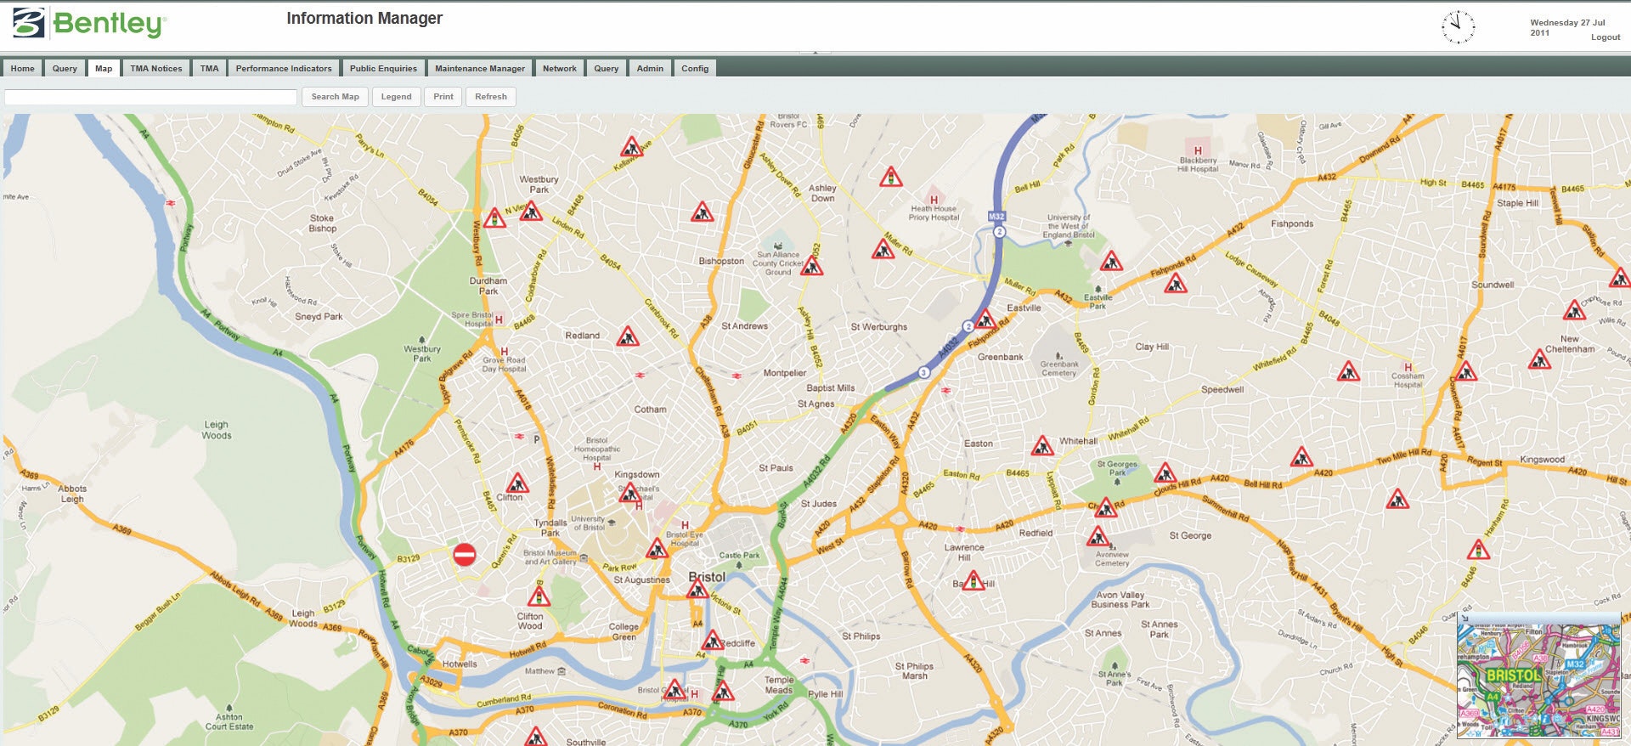
Task: Click roadworks marker beside New Cheltenham
Action: coord(1539,359)
